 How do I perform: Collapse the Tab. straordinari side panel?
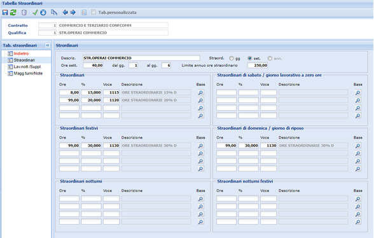(x=48, y=45)
